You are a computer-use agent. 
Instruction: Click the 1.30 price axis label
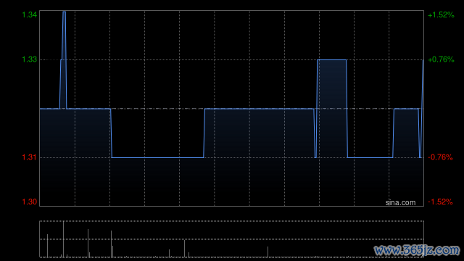[30, 202]
